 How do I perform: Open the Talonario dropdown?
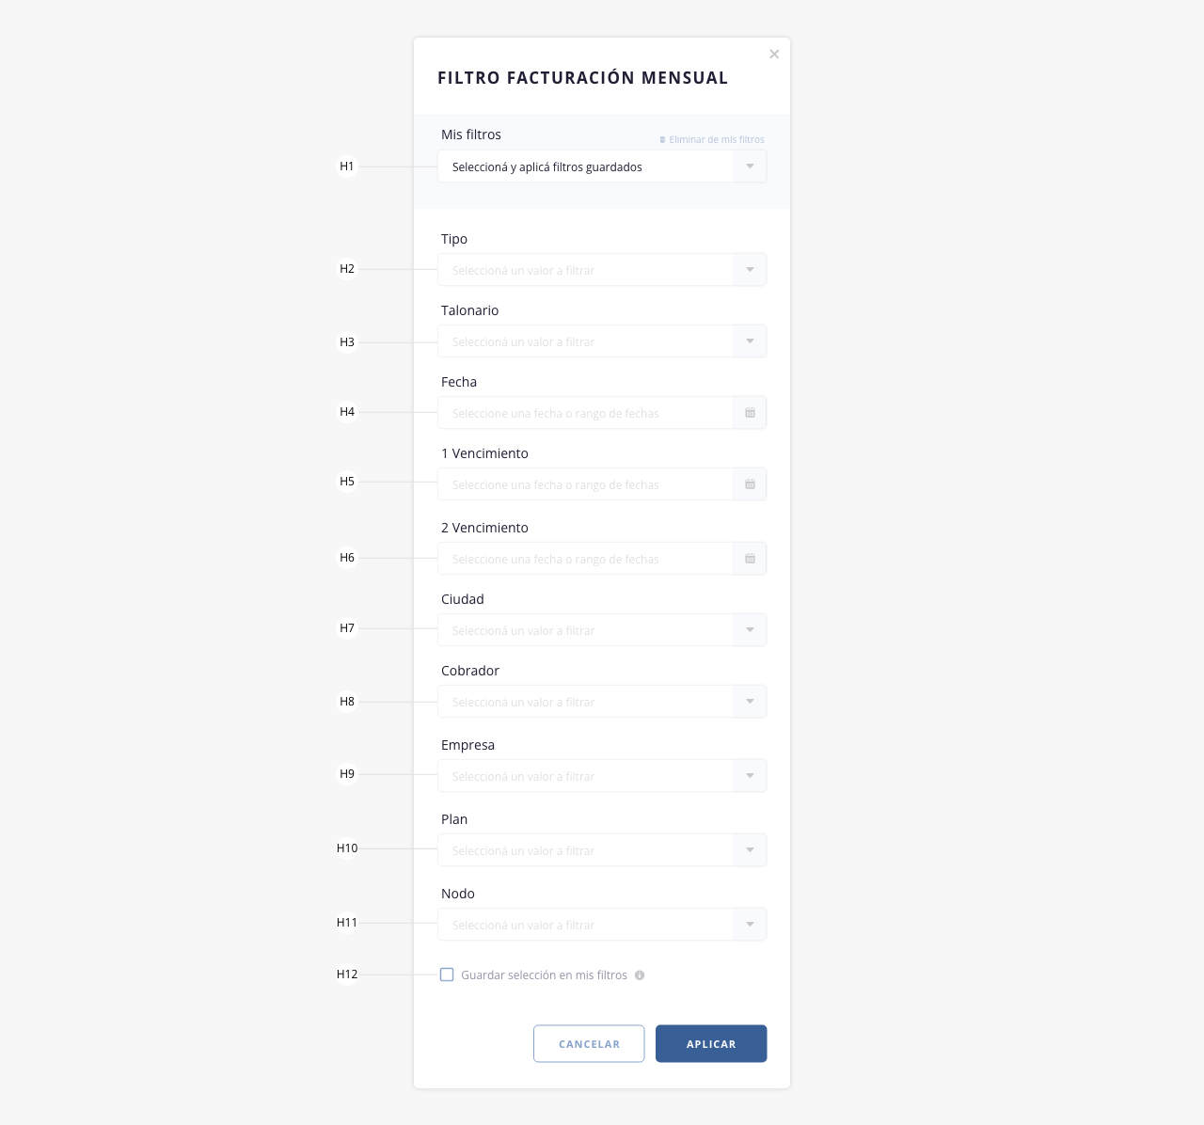tap(602, 341)
